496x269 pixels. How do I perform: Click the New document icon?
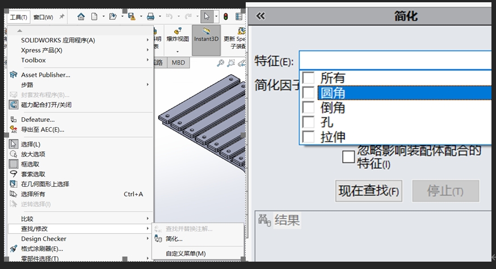pos(94,16)
